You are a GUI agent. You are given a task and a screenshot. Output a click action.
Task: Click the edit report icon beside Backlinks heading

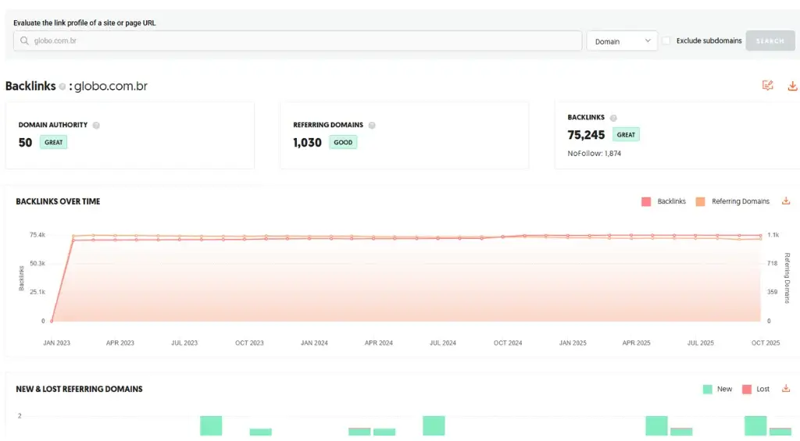[767, 86]
